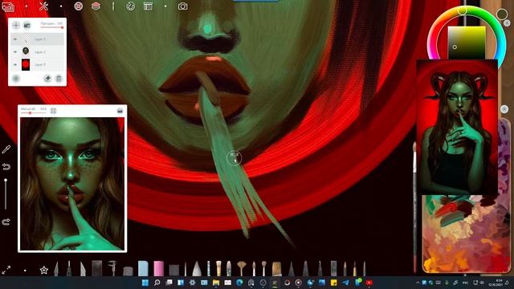The width and height of the screenshot is (514, 289).
Task: Click the reference portrait image in left panel
Action: pos(72,184)
